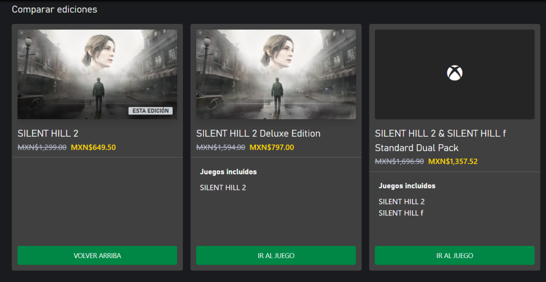
Task: Click the ESTA EDICIÓN badge
Action: tap(150, 111)
